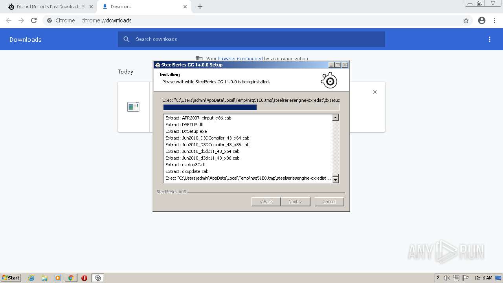503x283 pixels.
Task: Click the show desktop button
Action: tap(499, 278)
